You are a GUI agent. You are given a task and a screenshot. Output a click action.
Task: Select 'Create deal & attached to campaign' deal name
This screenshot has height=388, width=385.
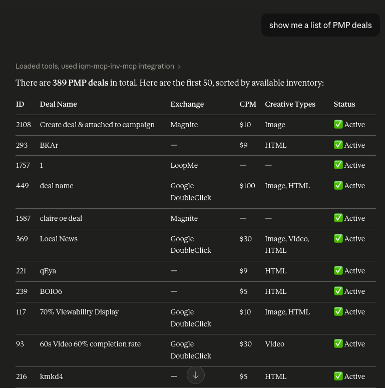coord(97,125)
